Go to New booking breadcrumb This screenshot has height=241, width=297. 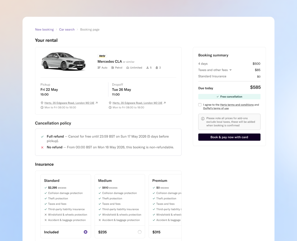pos(44,29)
